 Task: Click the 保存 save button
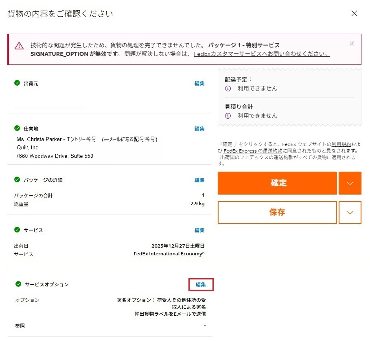[x=277, y=213]
